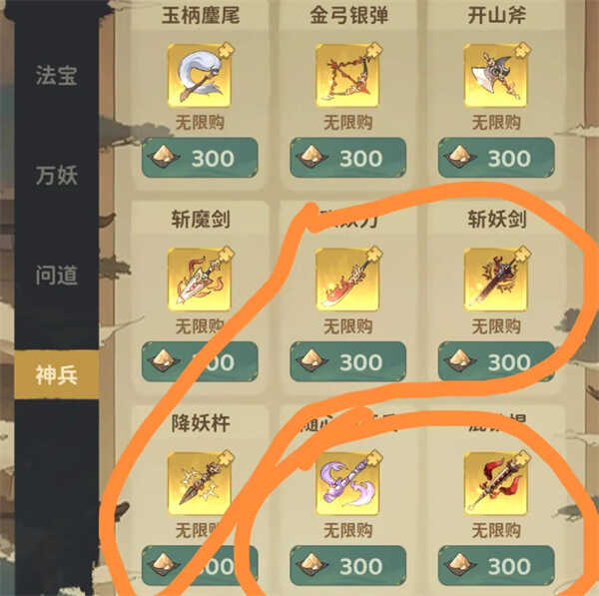
Task: Click the 300 button under middle-row flaming blade
Action: click(x=348, y=361)
